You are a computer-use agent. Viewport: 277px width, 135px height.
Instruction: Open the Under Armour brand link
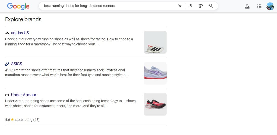[24, 95]
